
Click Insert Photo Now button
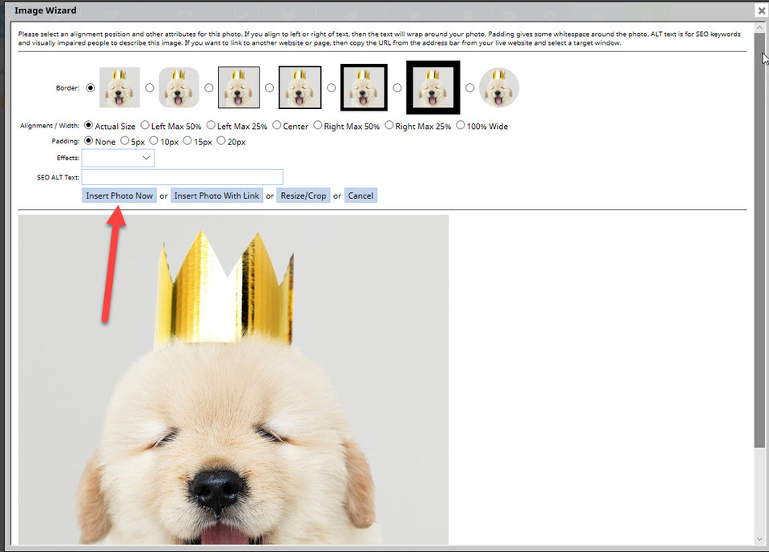coord(119,195)
